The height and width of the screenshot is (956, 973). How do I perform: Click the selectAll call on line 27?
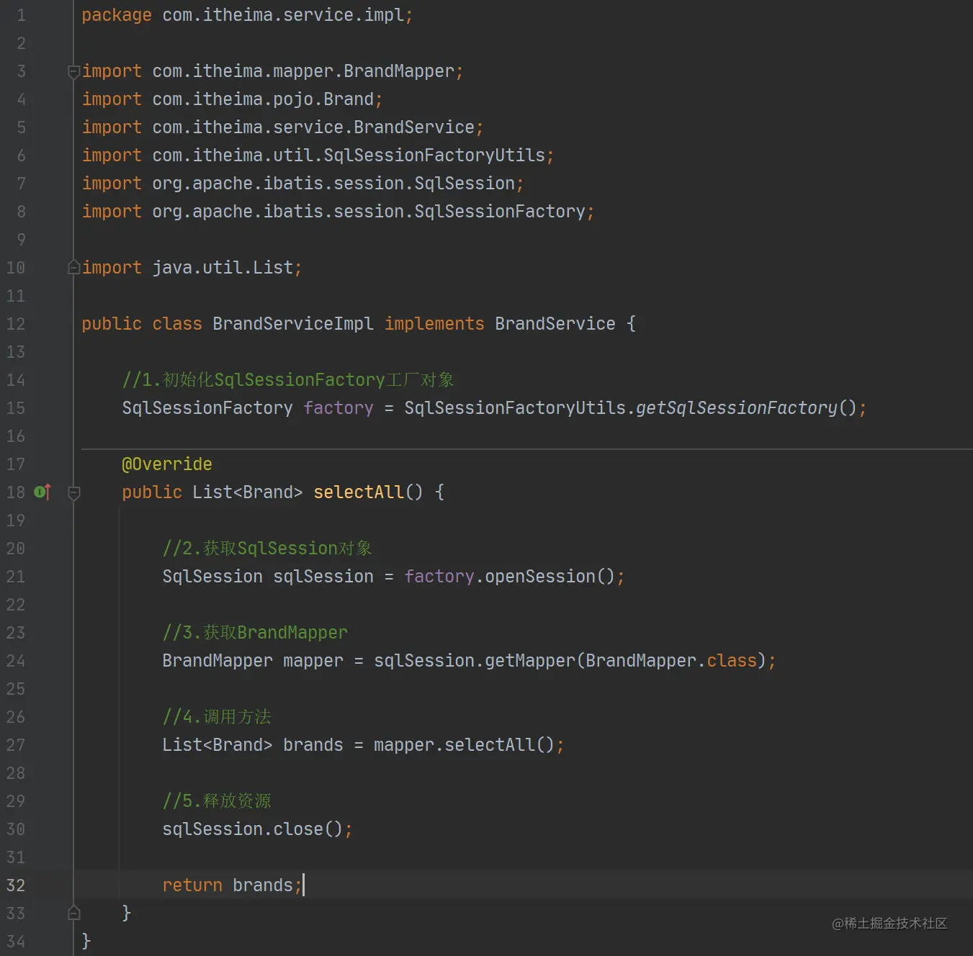click(x=490, y=745)
